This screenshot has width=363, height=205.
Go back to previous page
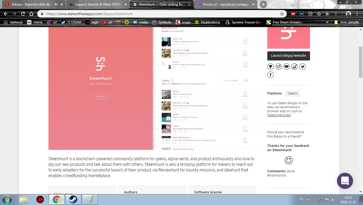click(6, 14)
